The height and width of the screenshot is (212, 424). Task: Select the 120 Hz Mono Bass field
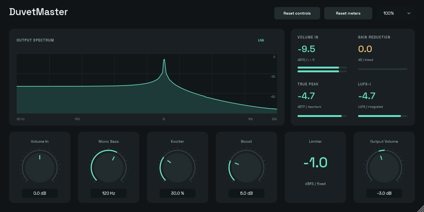click(109, 193)
